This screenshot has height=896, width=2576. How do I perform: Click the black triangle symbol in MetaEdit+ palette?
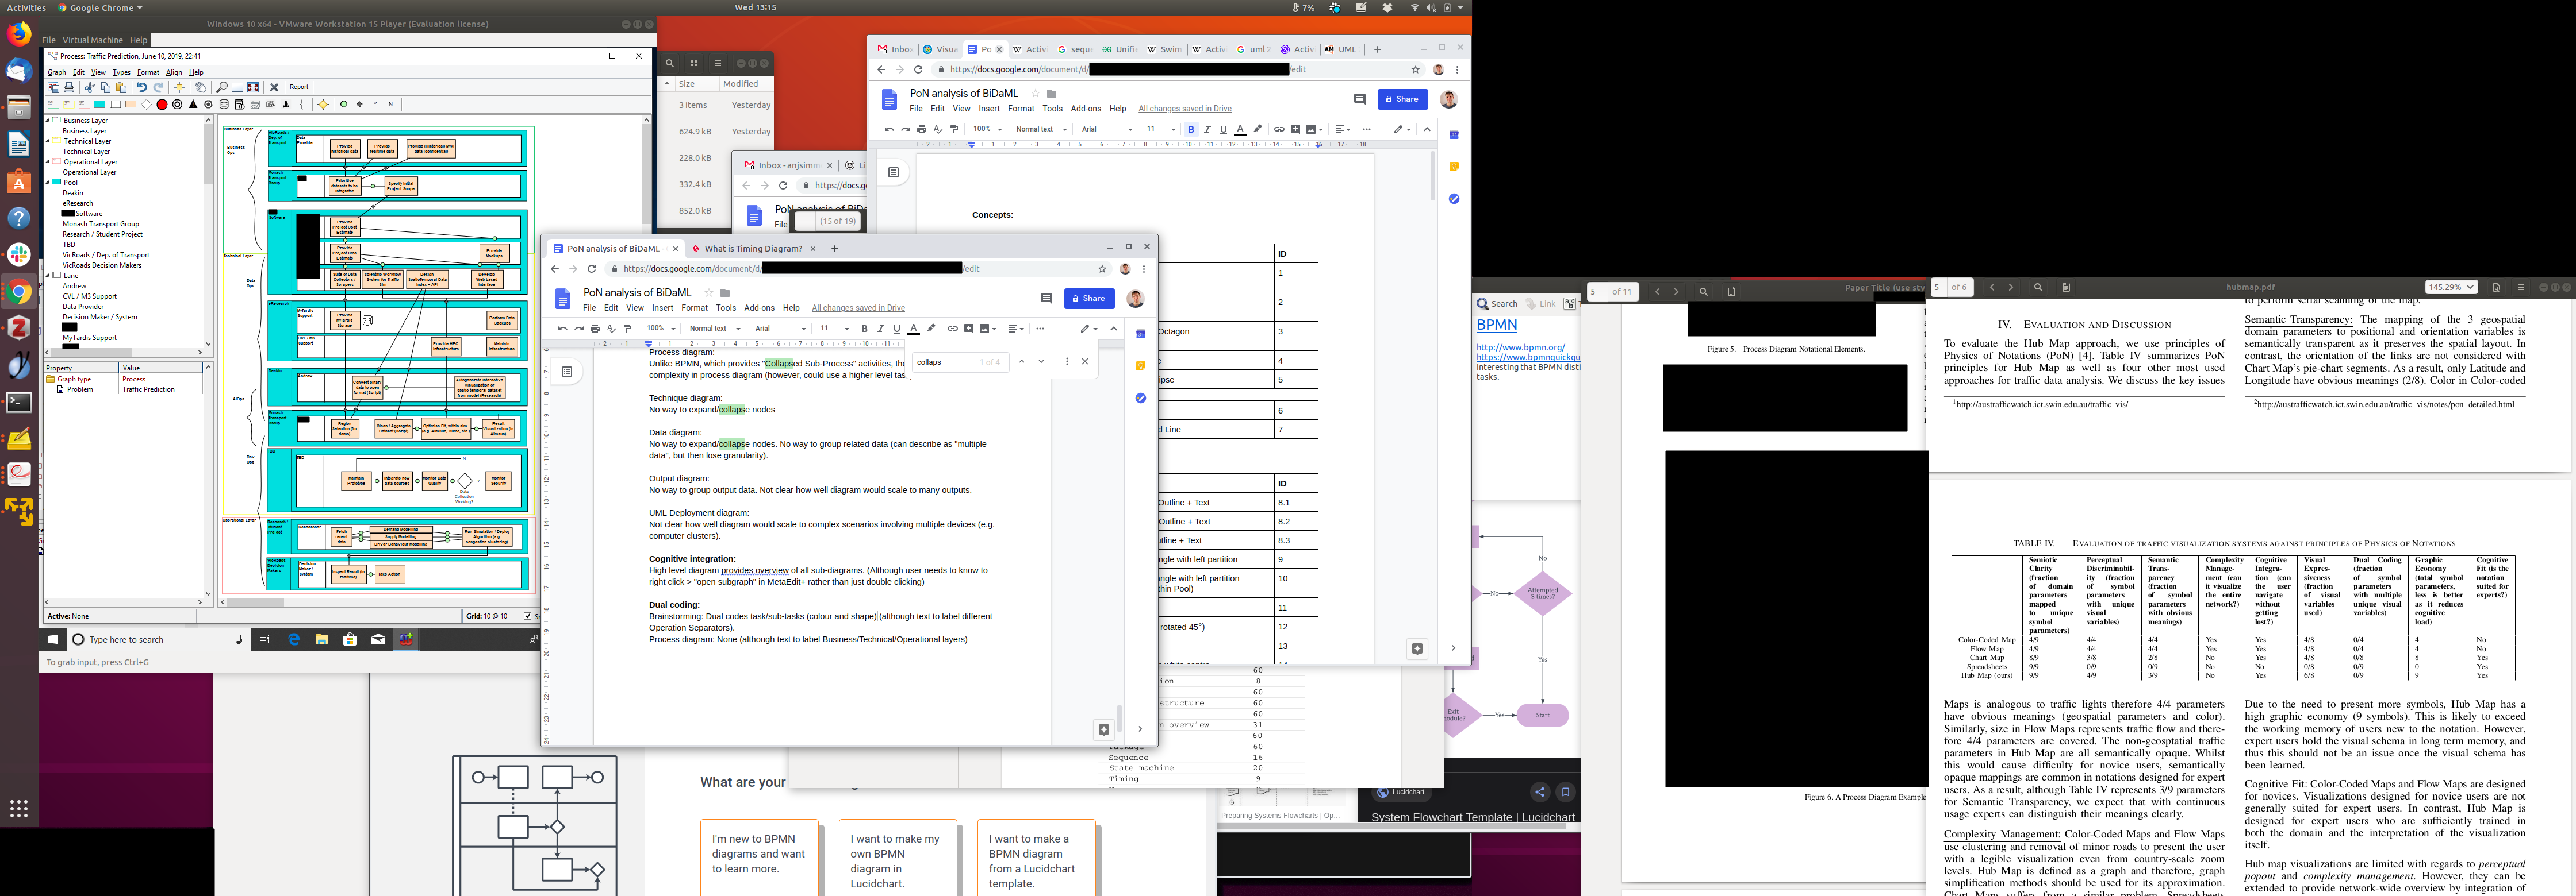pos(193,104)
